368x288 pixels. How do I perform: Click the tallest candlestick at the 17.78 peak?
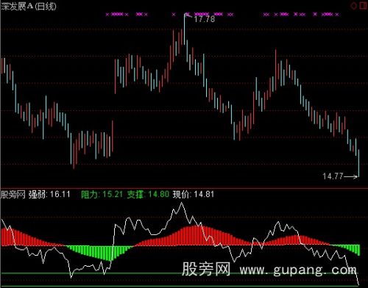pos(185,29)
